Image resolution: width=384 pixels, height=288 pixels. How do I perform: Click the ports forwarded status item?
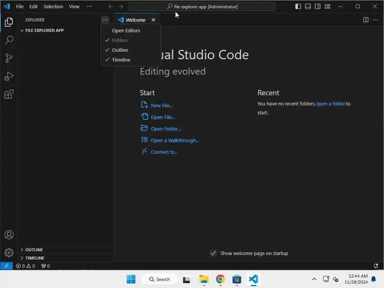(x=45, y=266)
